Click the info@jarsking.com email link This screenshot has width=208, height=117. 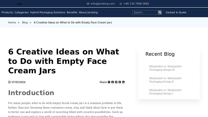click(103, 4)
